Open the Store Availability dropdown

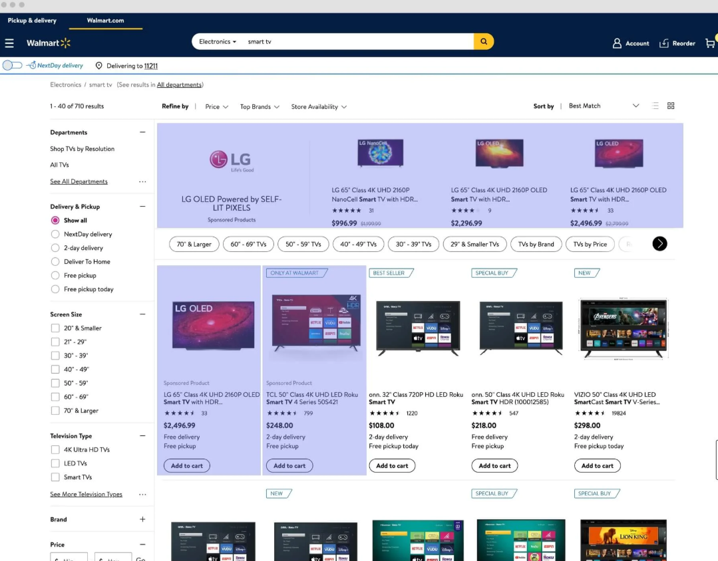pyautogui.click(x=319, y=106)
